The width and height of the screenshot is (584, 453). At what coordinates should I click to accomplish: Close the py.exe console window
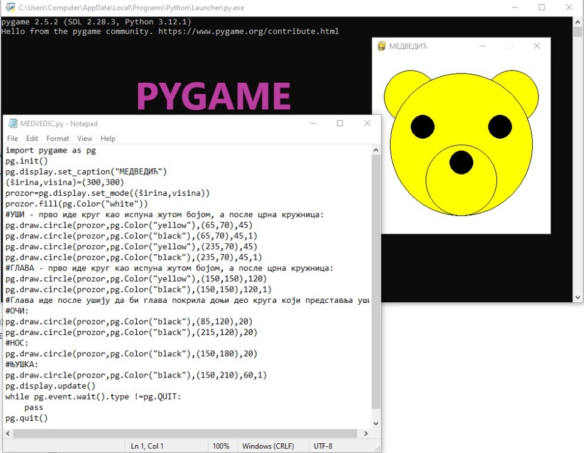[x=569, y=7]
